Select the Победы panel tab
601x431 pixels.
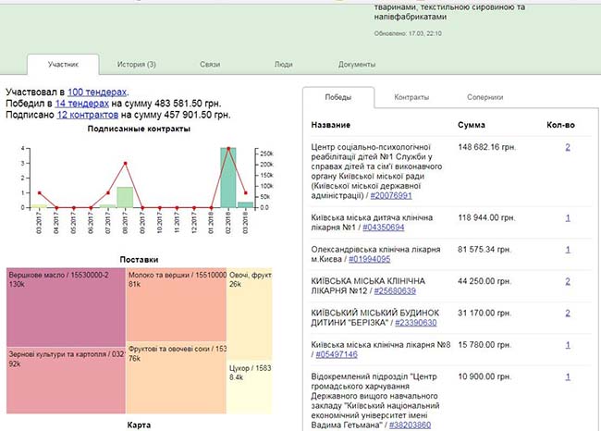(x=337, y=97)
